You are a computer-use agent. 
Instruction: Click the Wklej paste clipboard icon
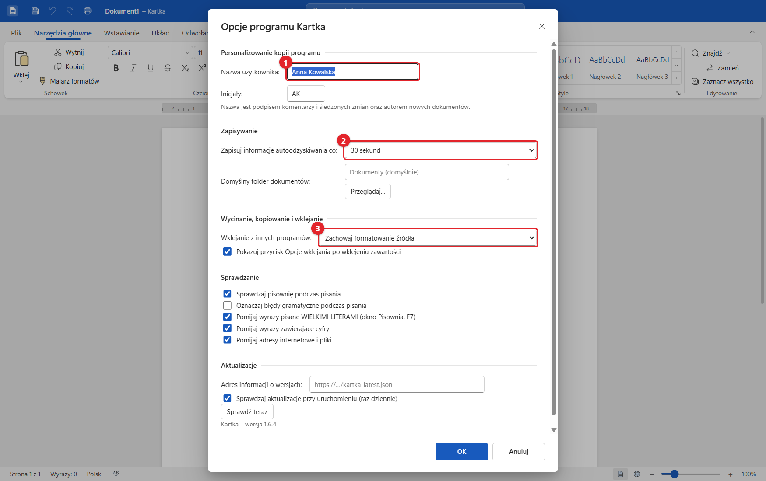21,59
